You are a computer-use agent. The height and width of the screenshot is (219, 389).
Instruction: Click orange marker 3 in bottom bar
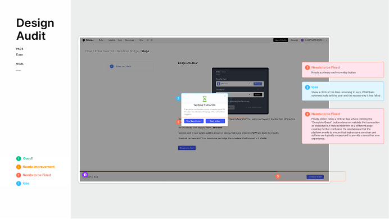[278, 176]
